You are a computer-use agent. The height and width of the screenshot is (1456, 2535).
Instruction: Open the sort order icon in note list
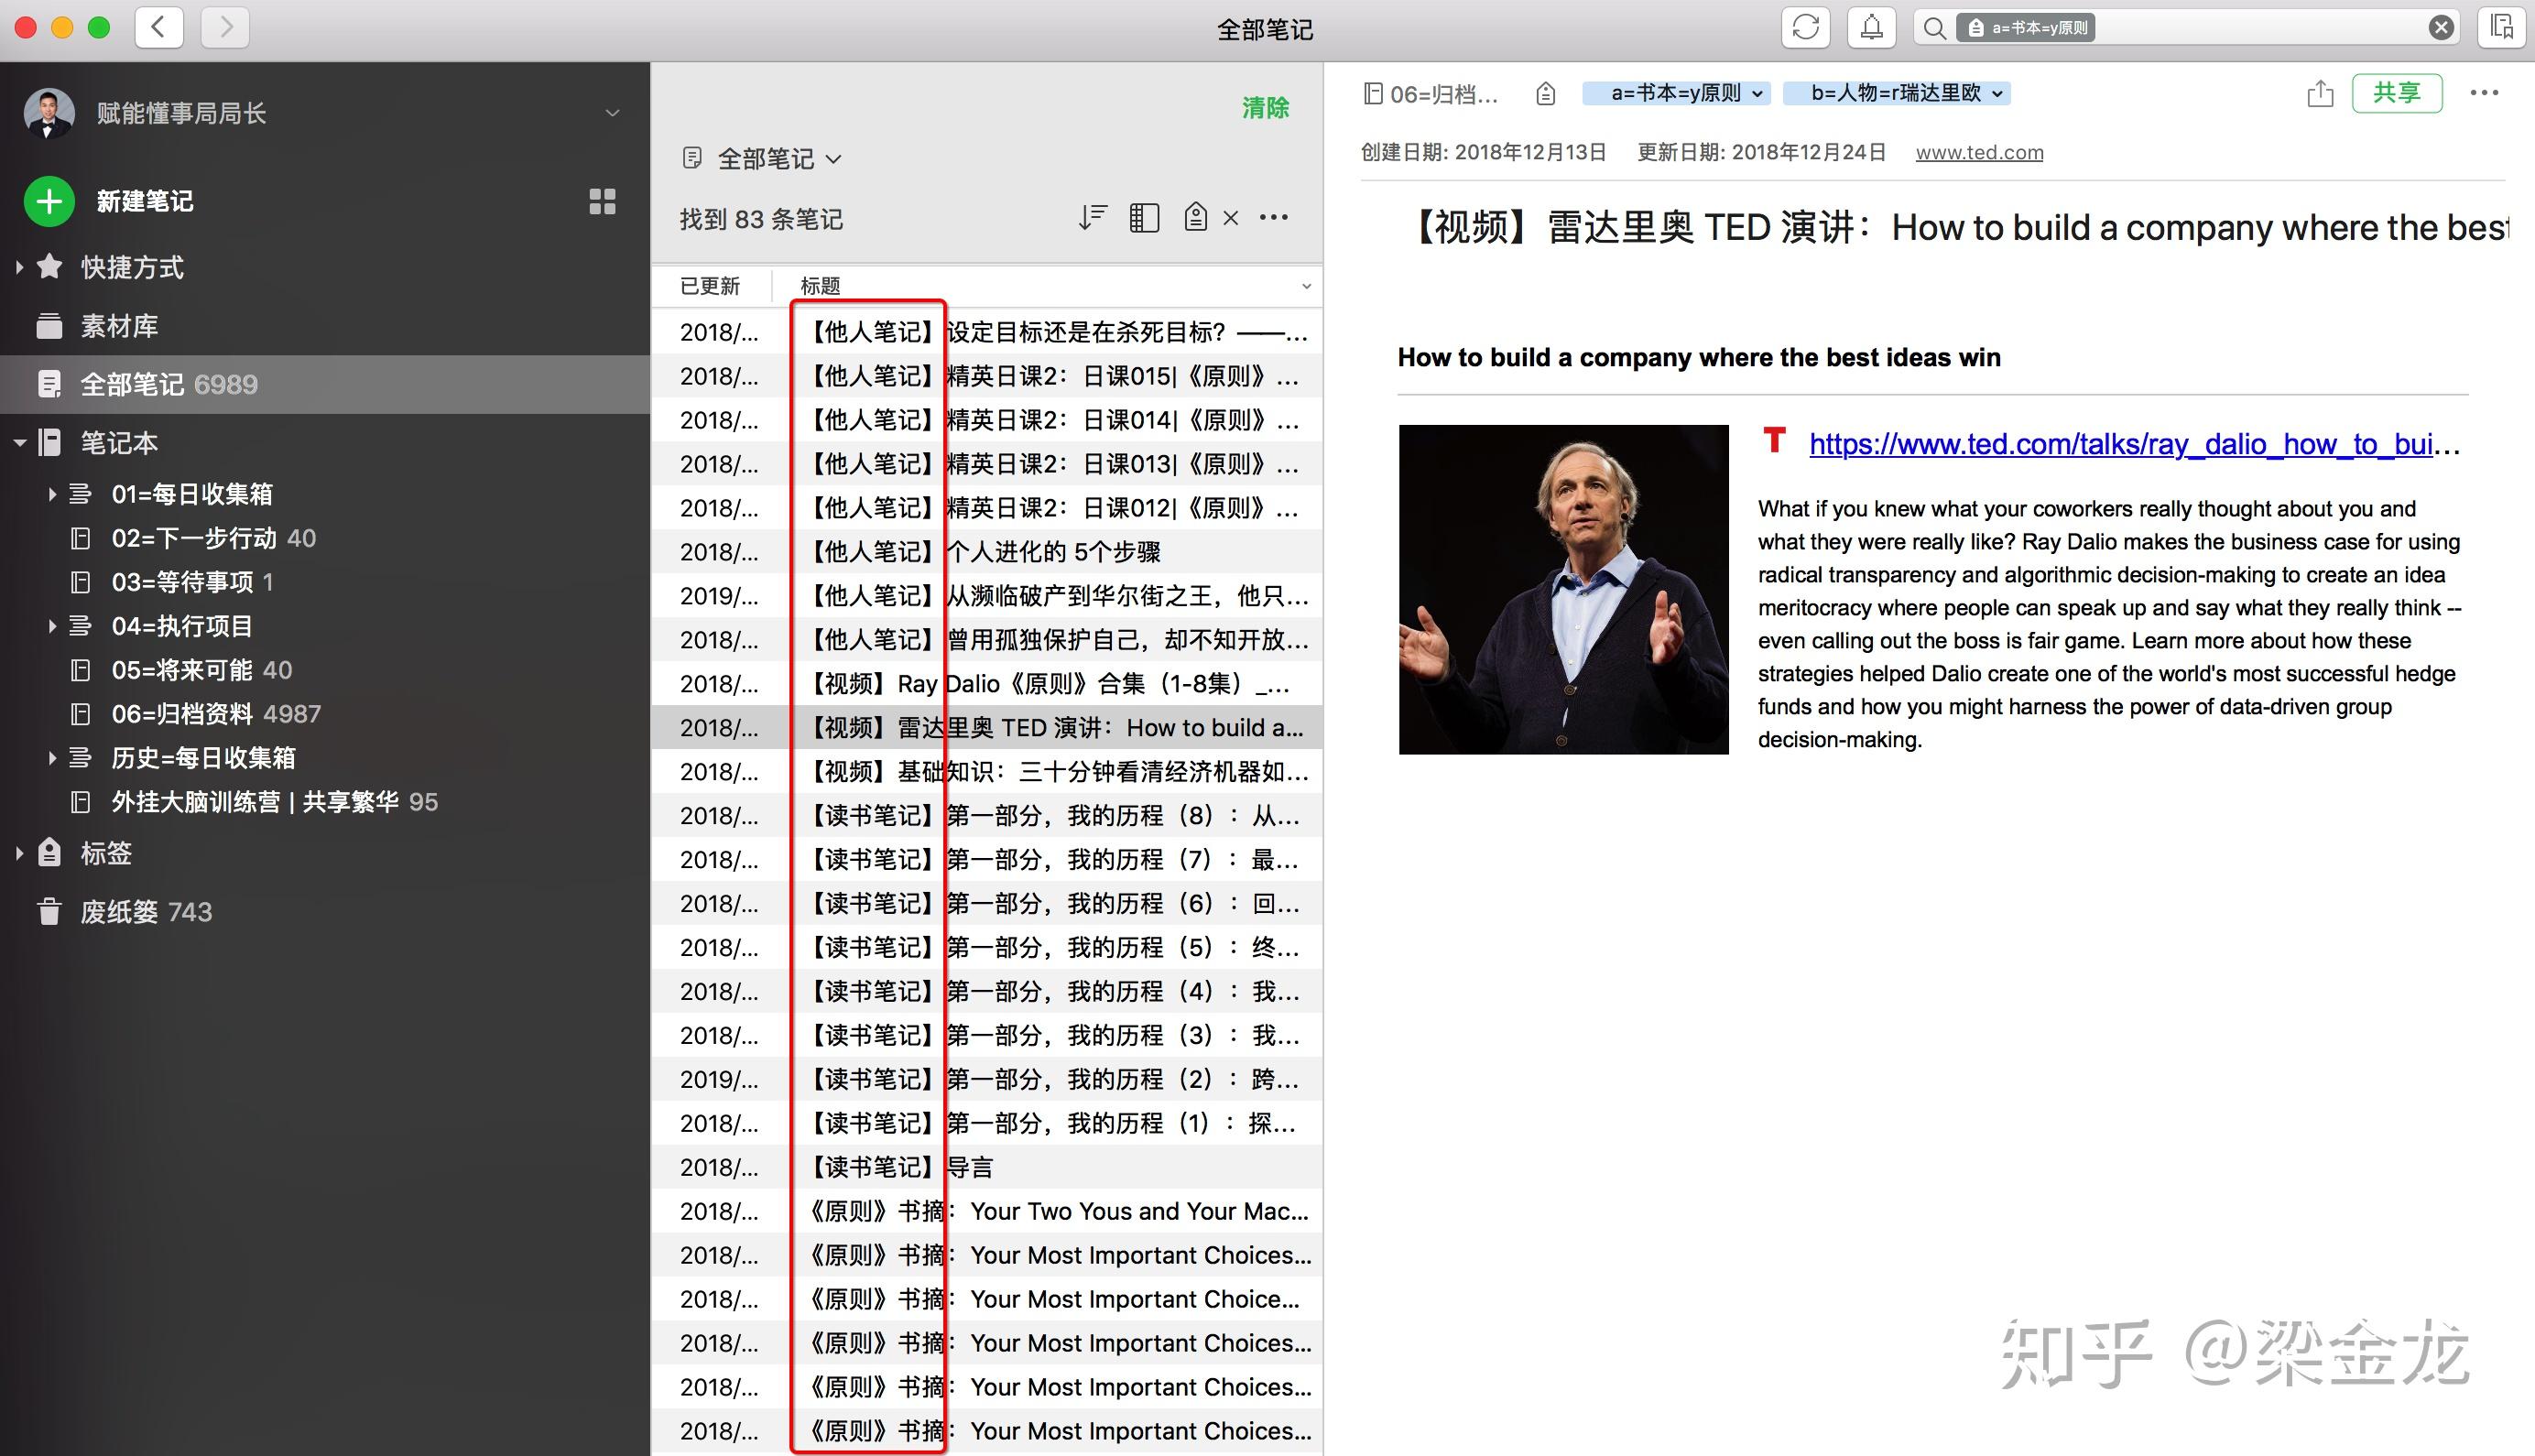click(1092, 217)
